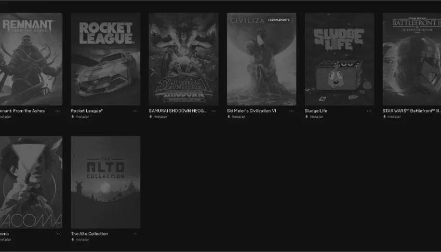Click the 'Remnant: From the Ashes' title text
Screen dimensions: 441x252
tap(22, 111)
